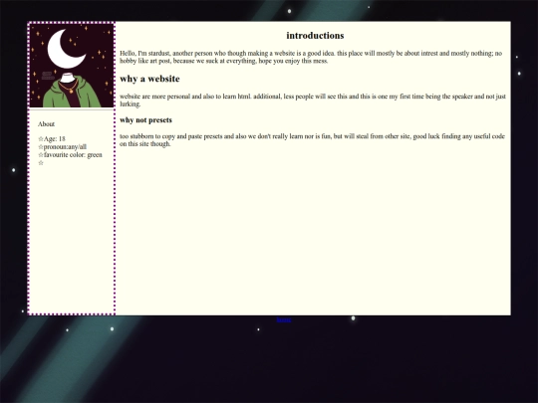Click the "About" label in sidebar
538x403 pixels.
[46, 124]
